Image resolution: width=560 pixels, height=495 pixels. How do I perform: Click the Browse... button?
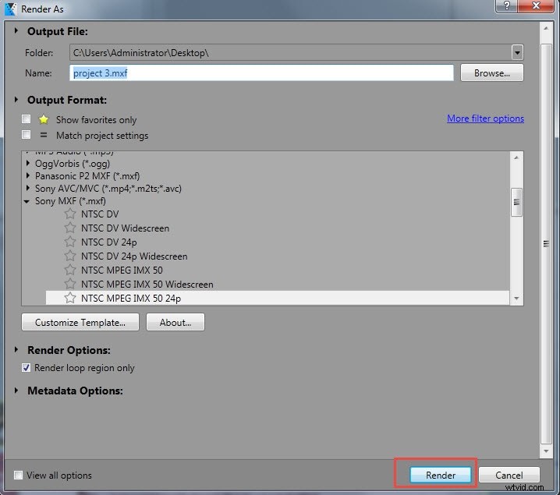click(492, 72)
